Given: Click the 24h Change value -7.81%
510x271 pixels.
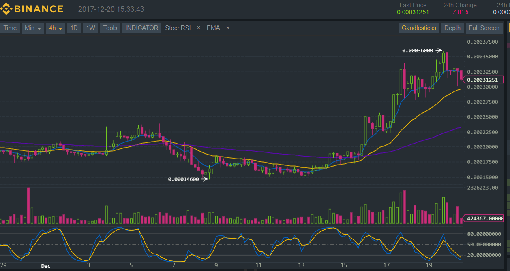Looking at the screenshot, I should [460, 12].
